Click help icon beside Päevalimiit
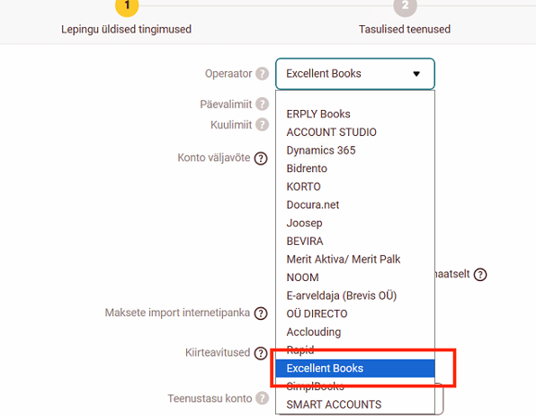This screenshot has width=536, height=418. coord(263,104)
